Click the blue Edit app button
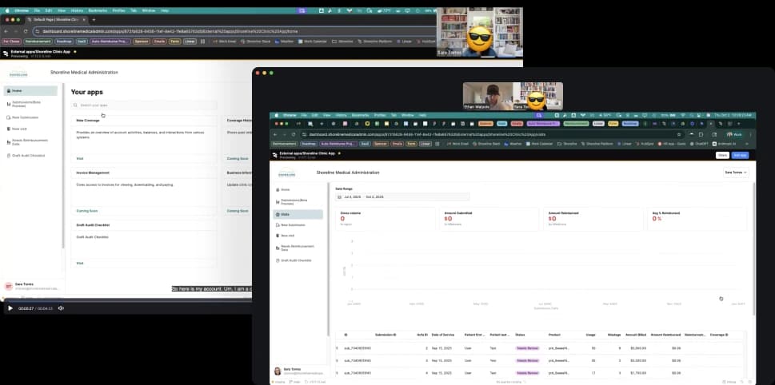775x385 pixels. tap(740, 155)
